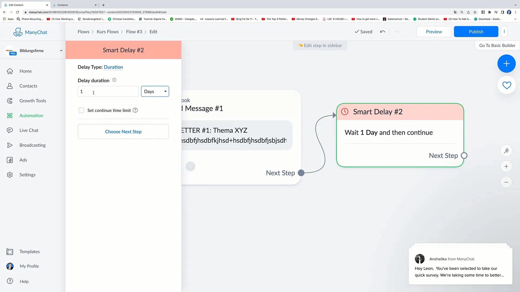520x292 pixels.
Task: Click the Delay duration help icon
Action: point(114,80)
